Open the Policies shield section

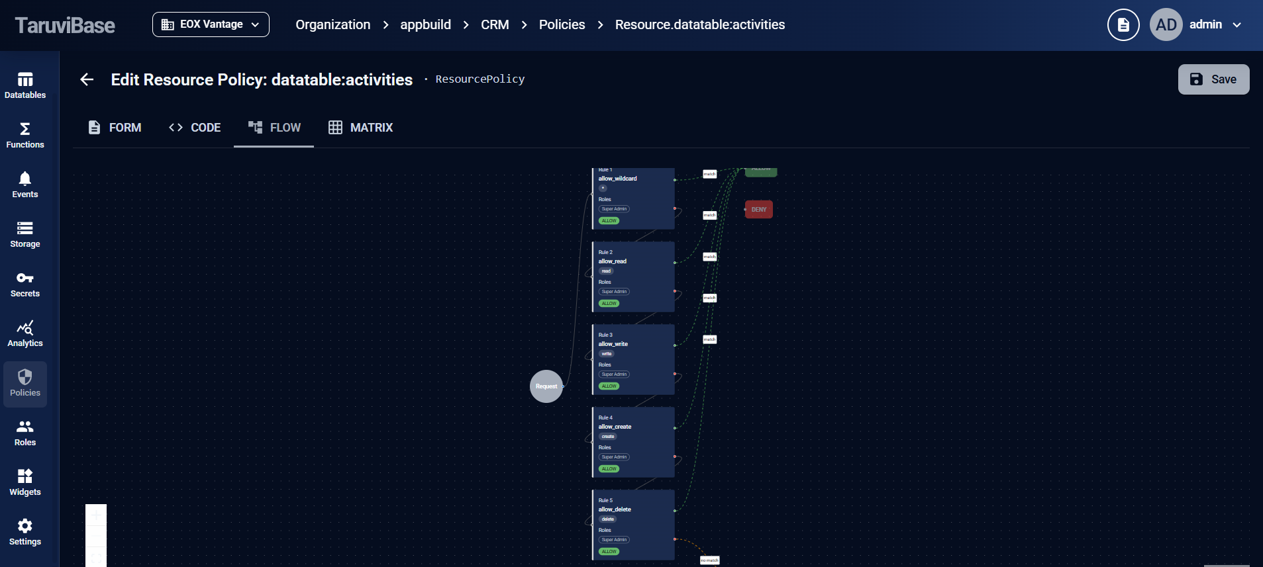coord(25,384)
